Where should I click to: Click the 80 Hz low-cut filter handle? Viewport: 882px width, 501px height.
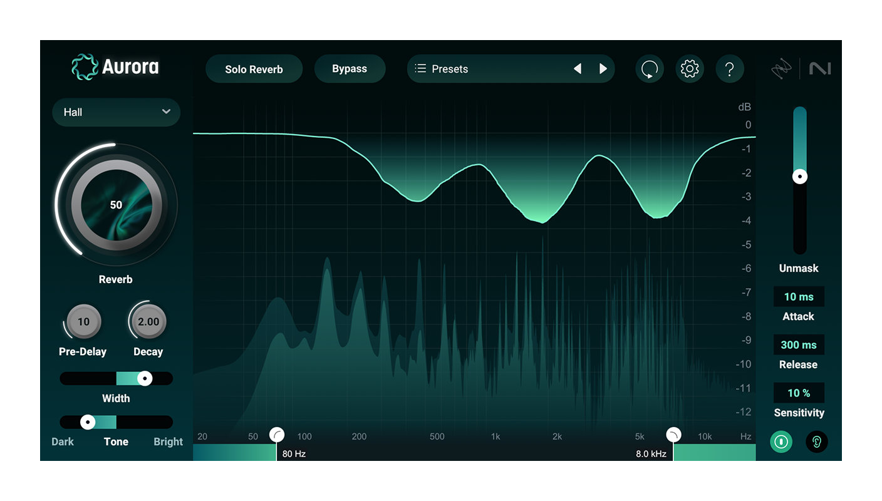tap(276, 435)
